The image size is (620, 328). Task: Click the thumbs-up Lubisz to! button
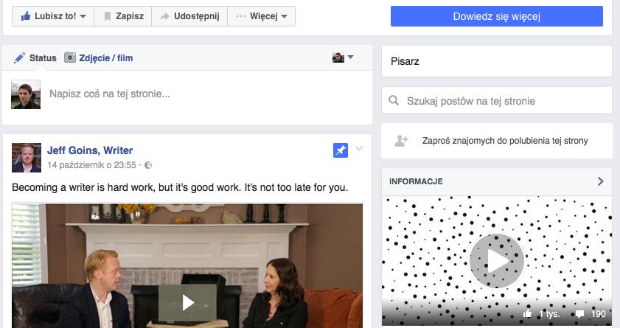click(x=53, y=16)
